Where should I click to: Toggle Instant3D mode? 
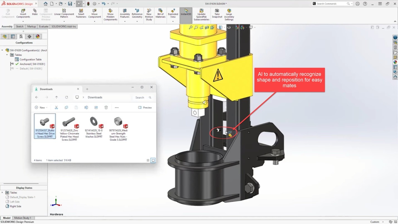point(186,13)
